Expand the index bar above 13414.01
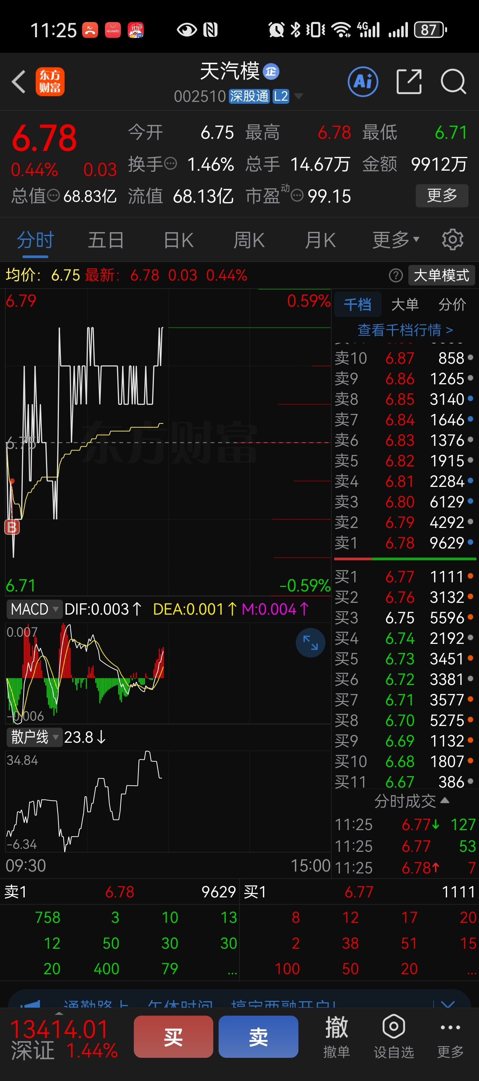479x1081 pixels. tap(59, 1013)
